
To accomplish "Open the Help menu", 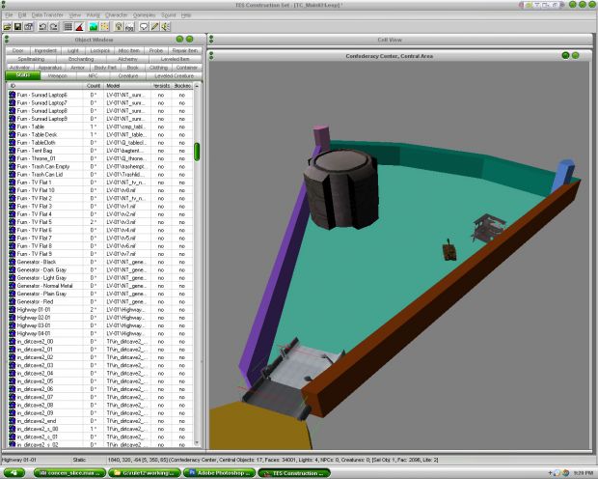I will (186, 14).
